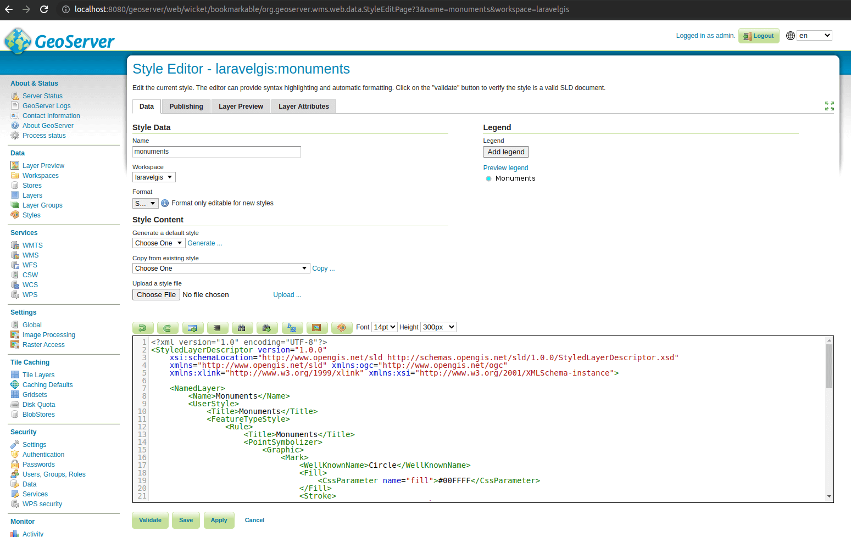Click the Validate button
The height and width of the screenshot is (537, 851).
click(x=150, y=520)
